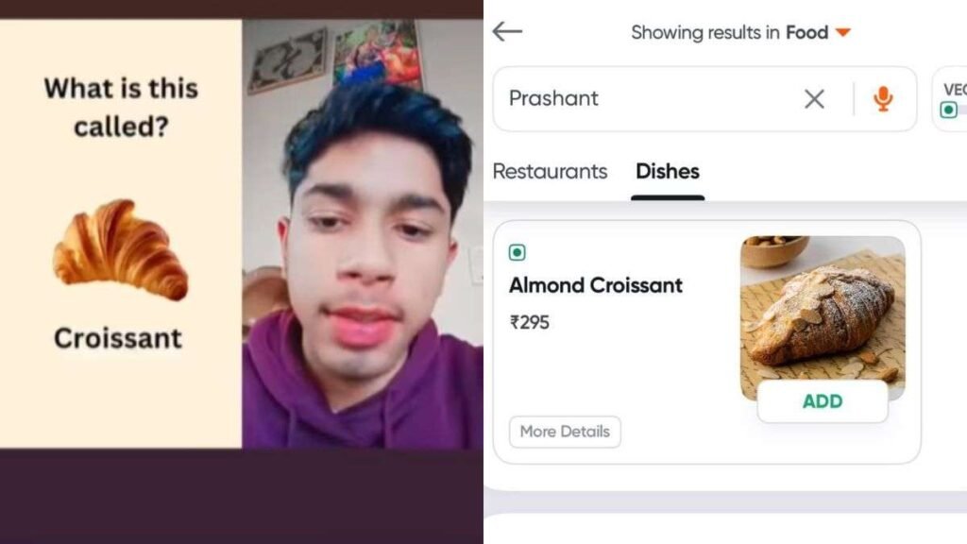
Task: Click the ₹295 price label
Action: click(529, 322)
